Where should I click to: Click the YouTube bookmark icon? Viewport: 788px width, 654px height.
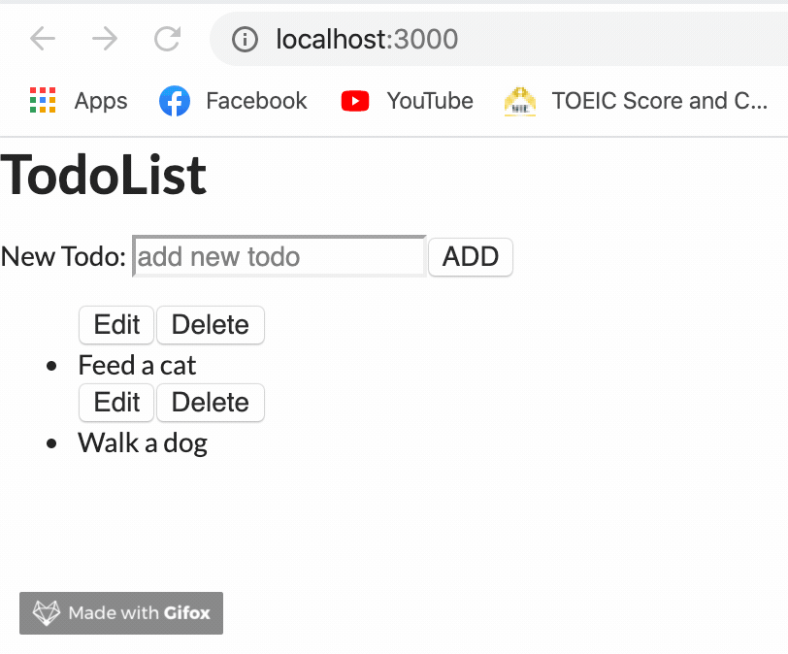coord(355,100)
